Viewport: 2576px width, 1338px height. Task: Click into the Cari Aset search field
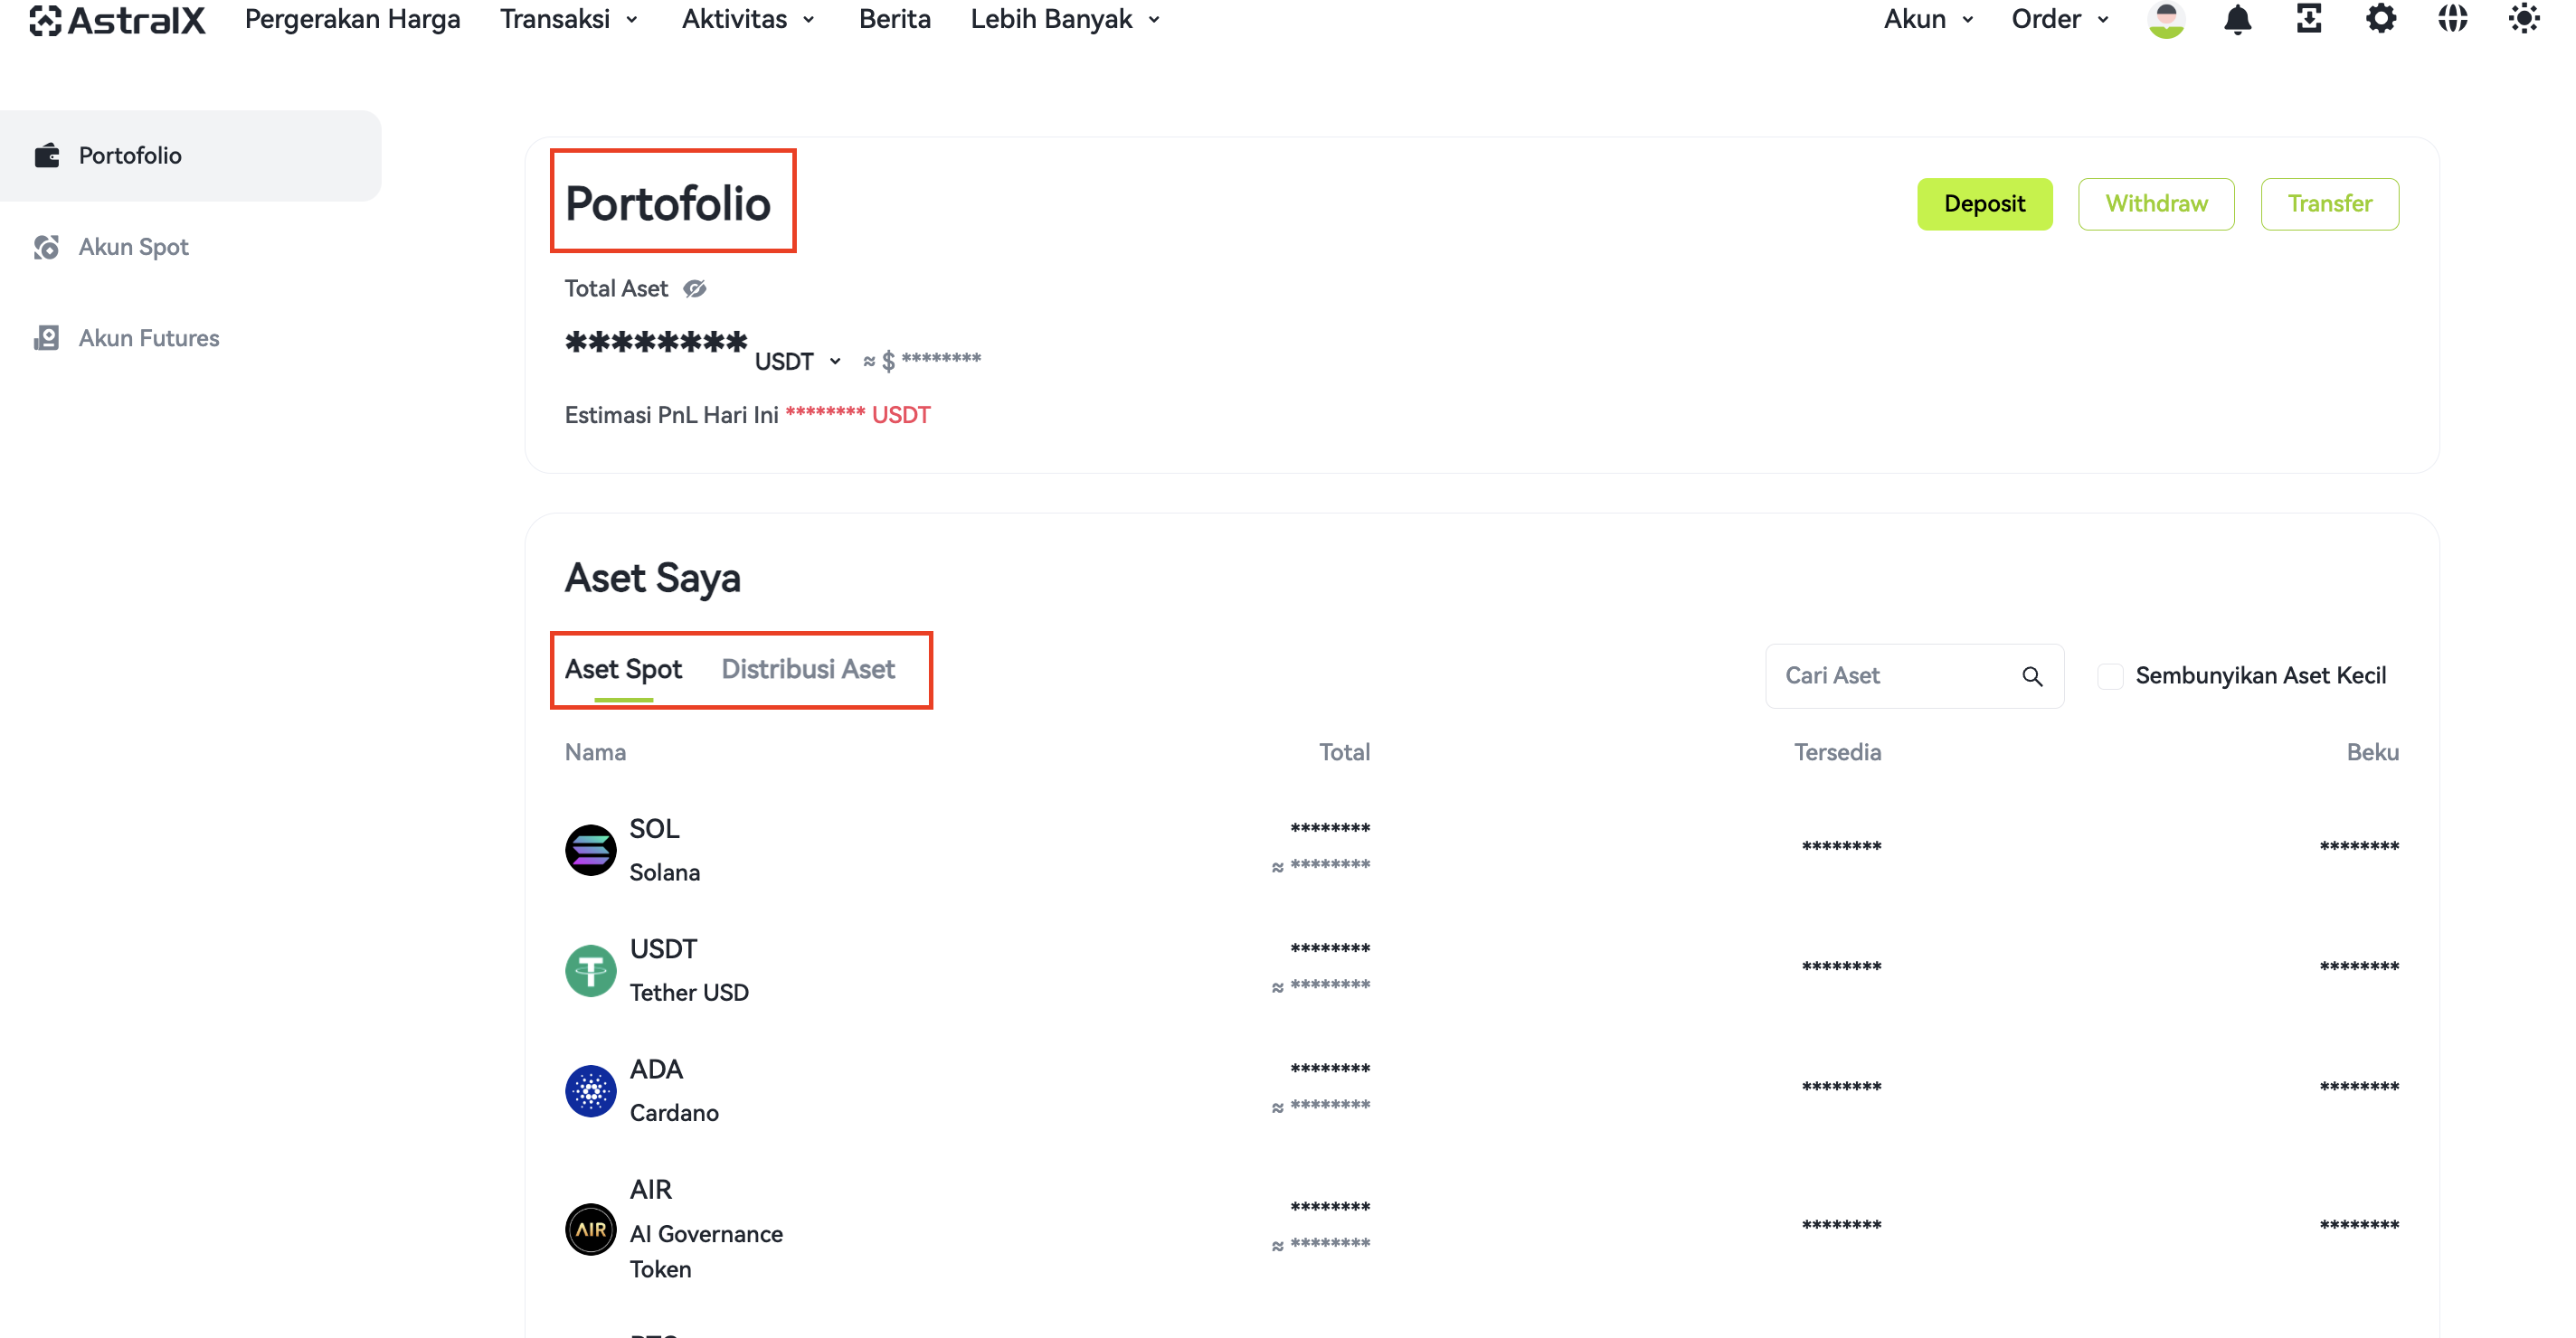coord(1914,676)
